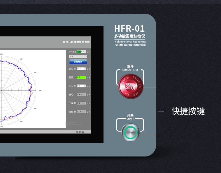Click the 零件几何精度快检系统 title text
This screenshot has width=221, height=173.
tap(76, 42)
